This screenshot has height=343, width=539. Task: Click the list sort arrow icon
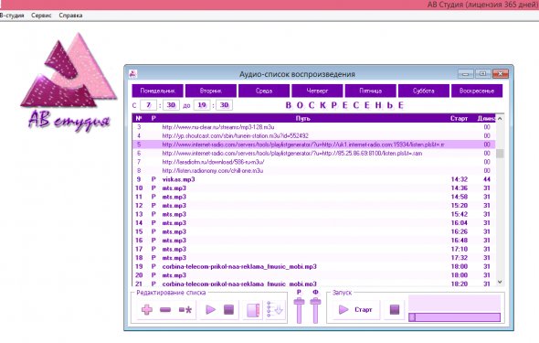pyautogui.click(x=275, y=309)
